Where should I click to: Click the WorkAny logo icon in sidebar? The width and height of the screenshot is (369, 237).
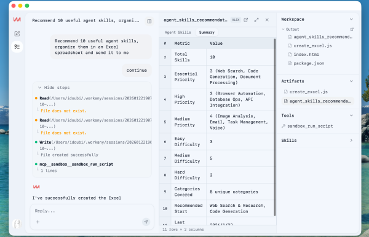point(17,20)
